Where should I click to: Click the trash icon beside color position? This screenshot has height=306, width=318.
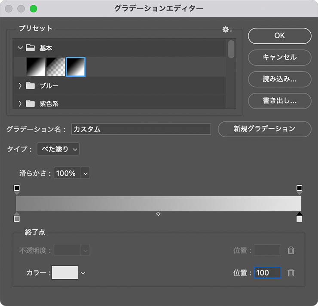[291, 273]
